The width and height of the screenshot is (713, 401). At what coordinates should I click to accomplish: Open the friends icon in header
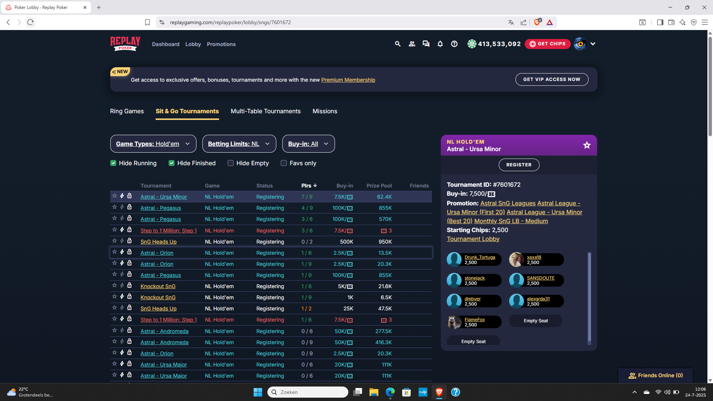tap(412, 44)
